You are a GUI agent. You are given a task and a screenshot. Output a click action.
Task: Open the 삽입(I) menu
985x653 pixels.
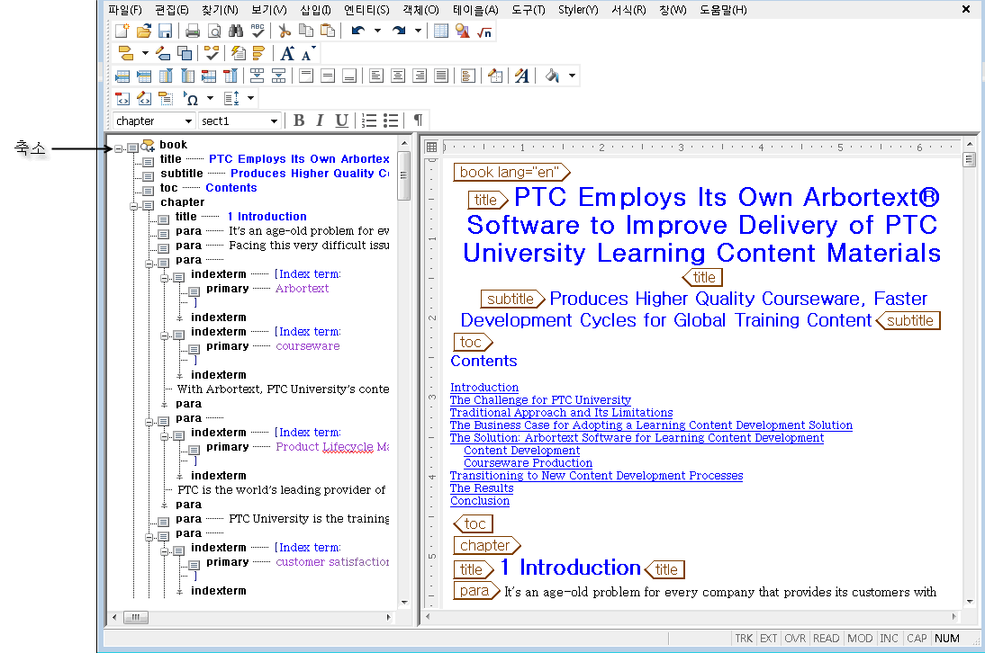tap(315, 10)
